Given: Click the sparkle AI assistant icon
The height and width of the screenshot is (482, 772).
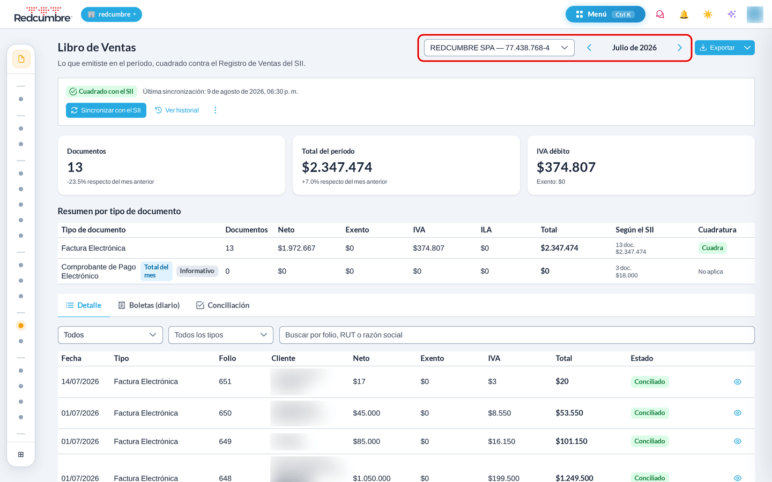Looking at the screenshot, I should pos(732,14).
